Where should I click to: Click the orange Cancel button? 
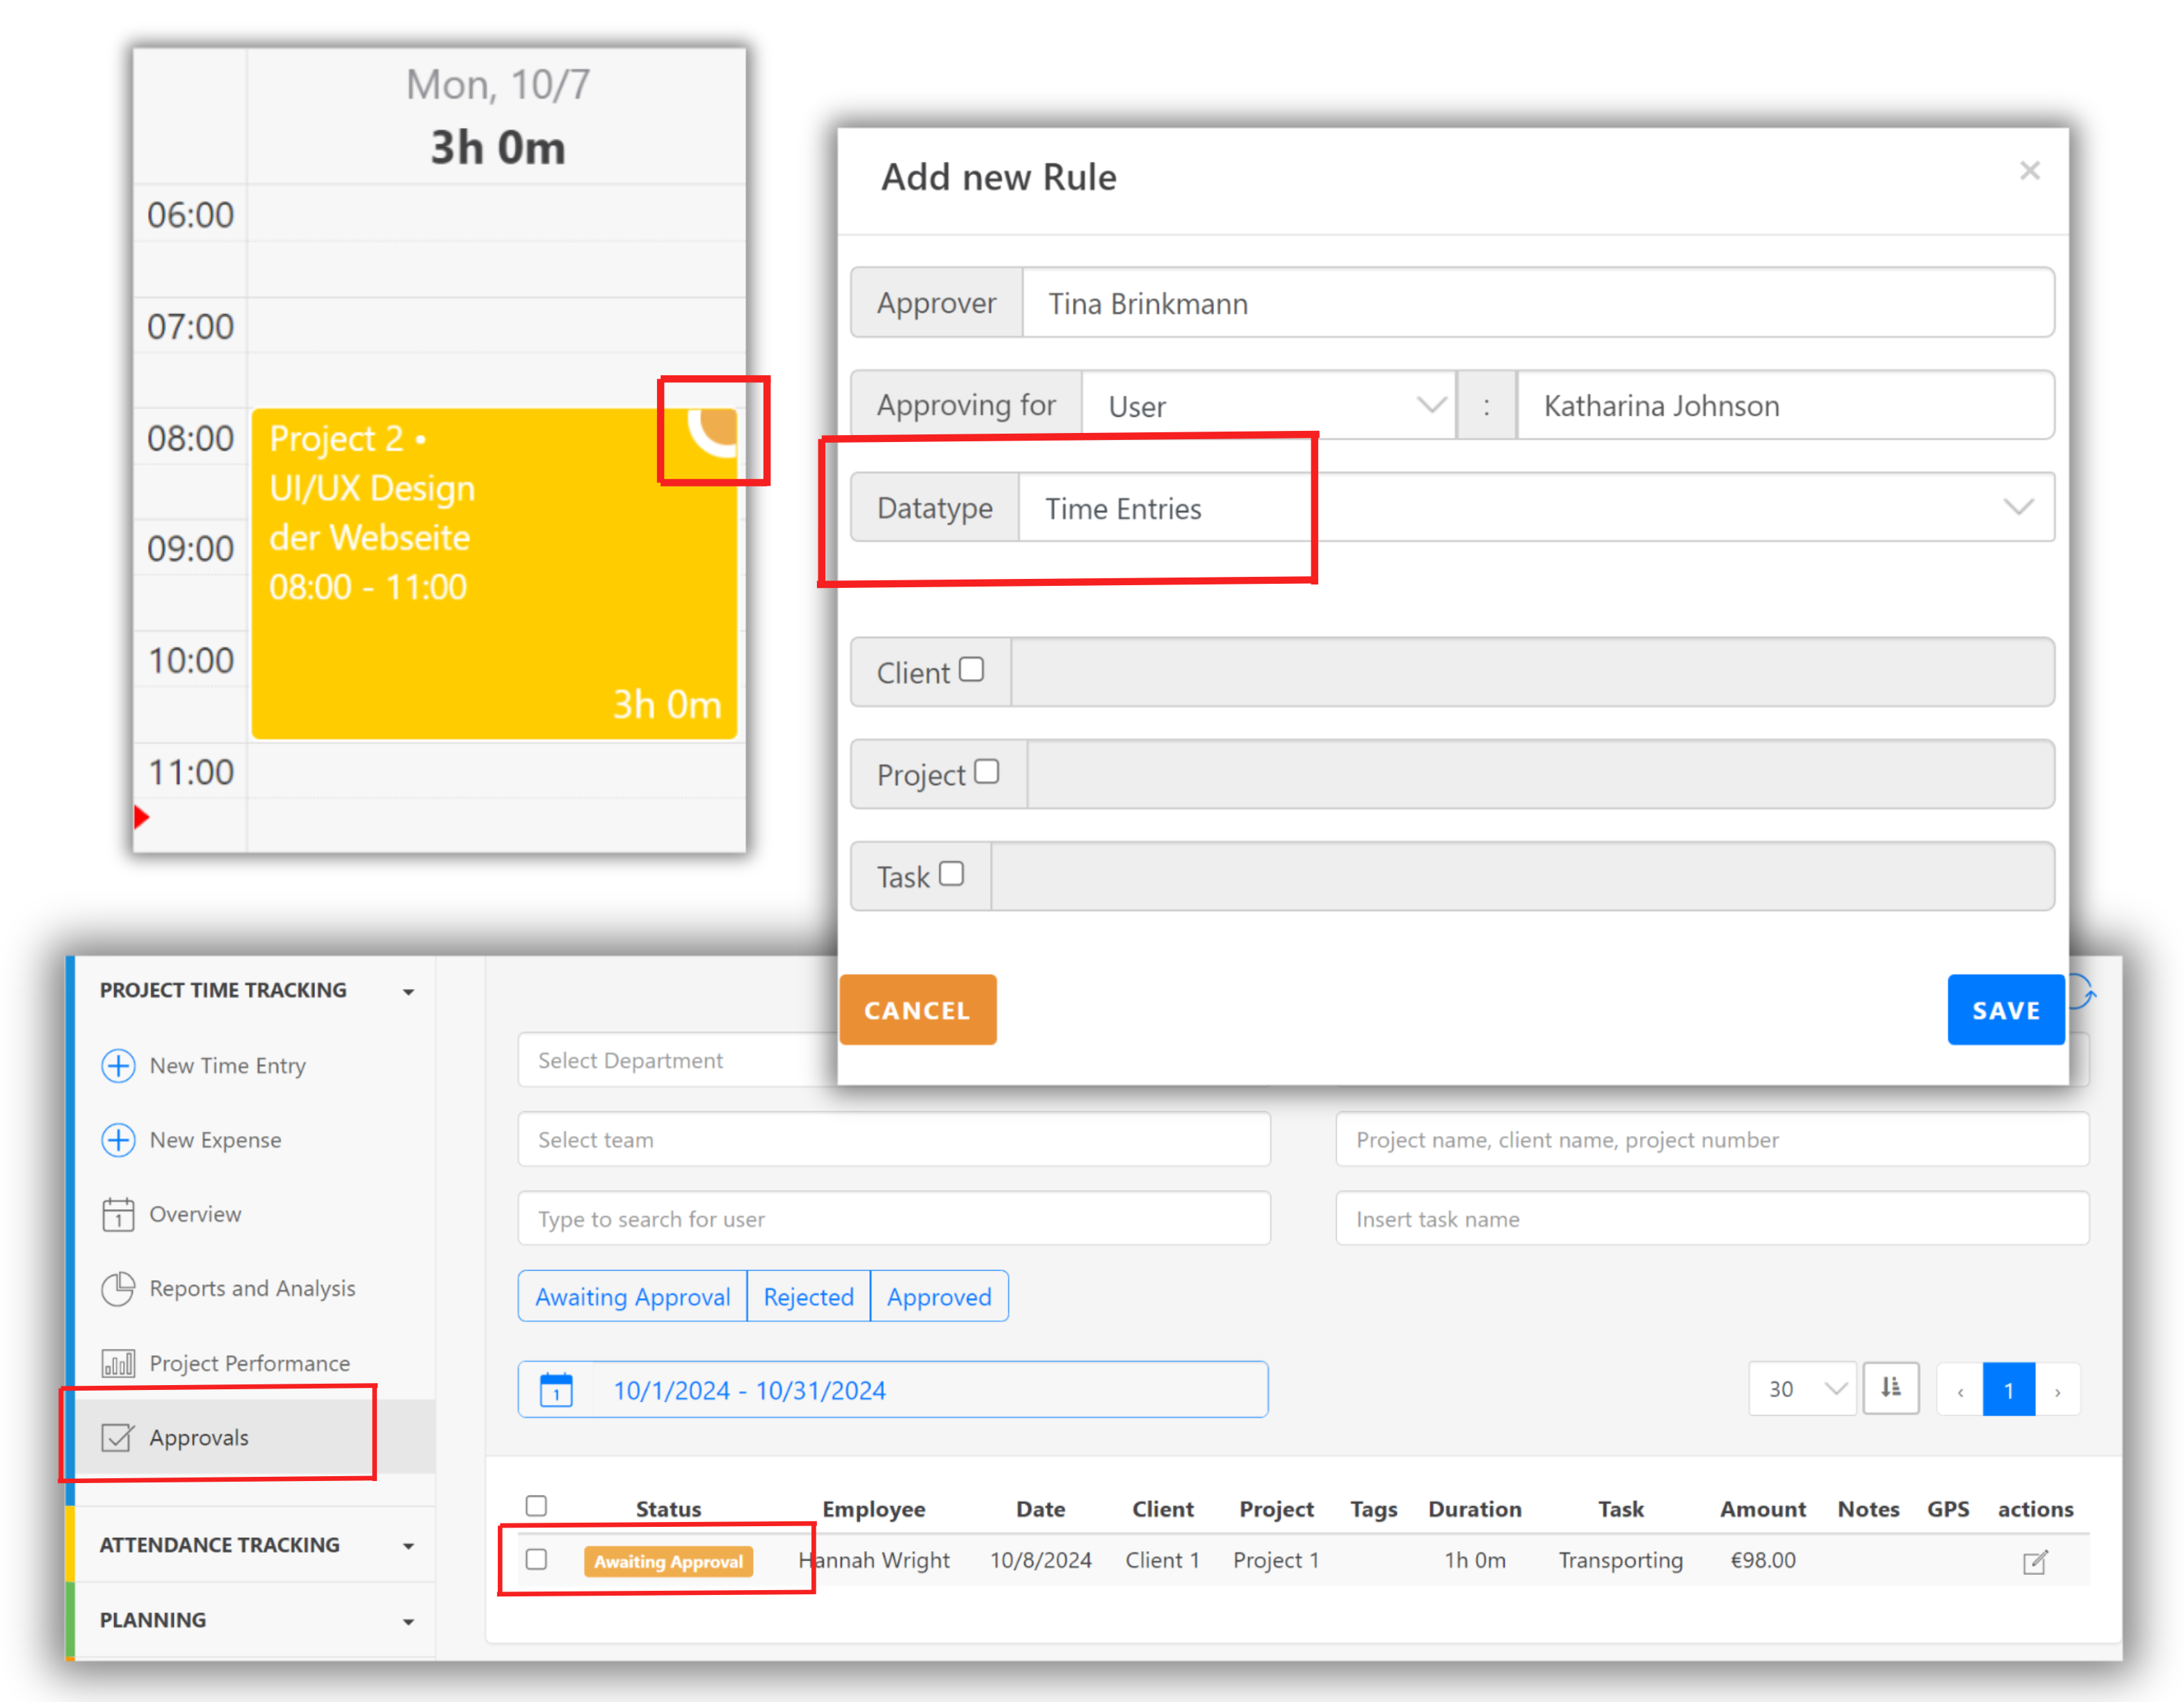click(917, 1010)
